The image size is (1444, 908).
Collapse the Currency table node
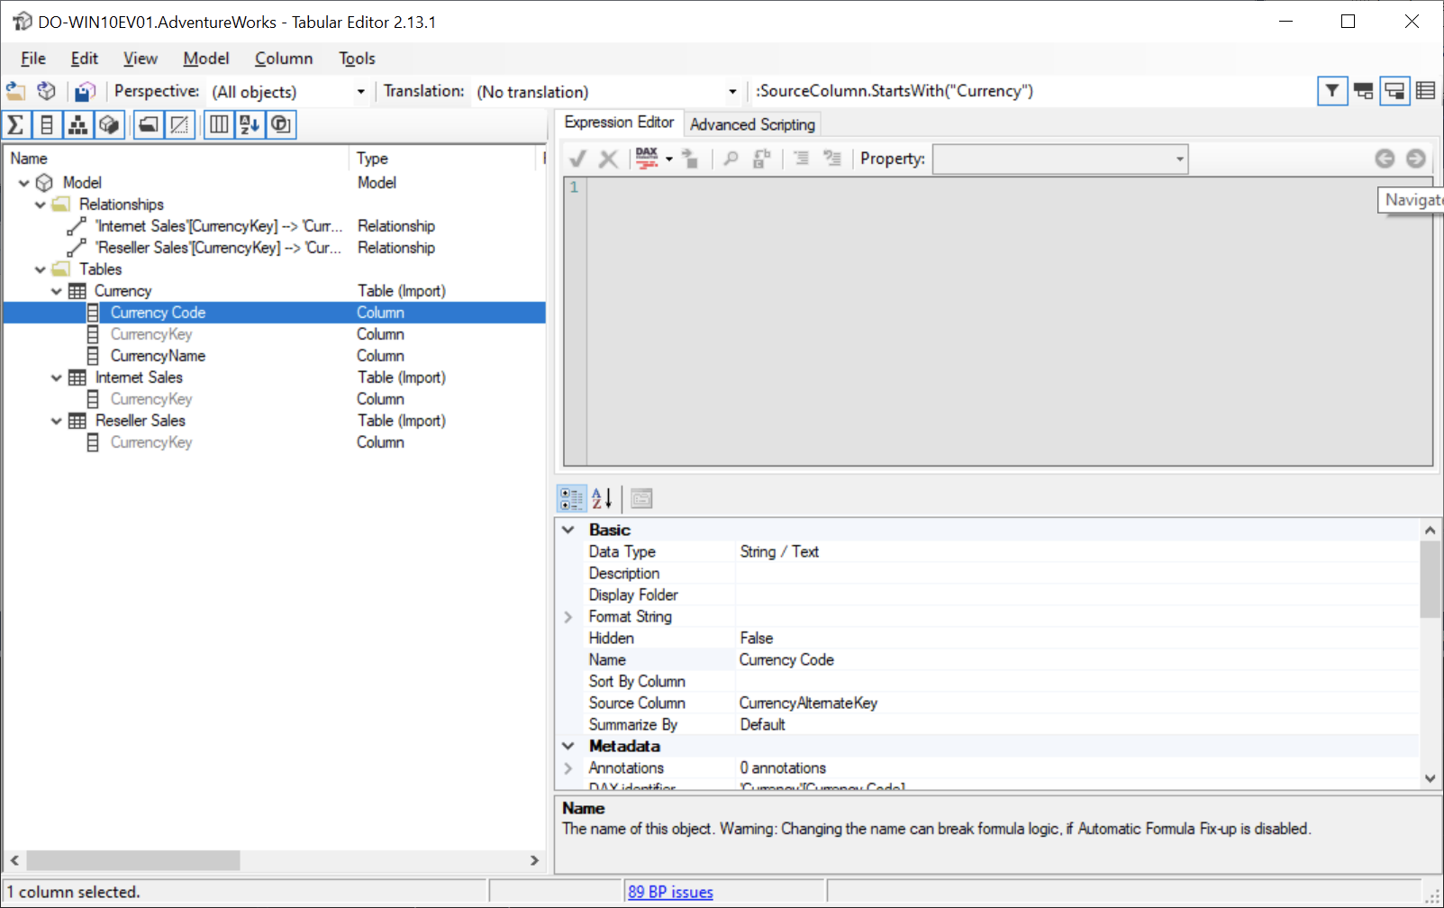point(57,291)
